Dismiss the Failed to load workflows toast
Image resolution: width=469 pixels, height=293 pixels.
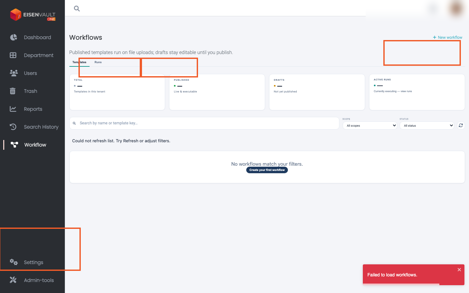pos(459,270)
